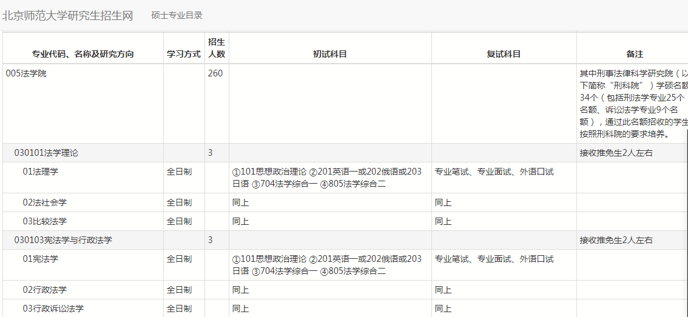Click the 01法理学 research direction
The image size is (688, 317).
coord(41,172)
